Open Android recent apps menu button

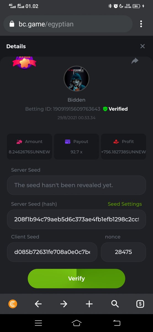[x=38, y=323]
